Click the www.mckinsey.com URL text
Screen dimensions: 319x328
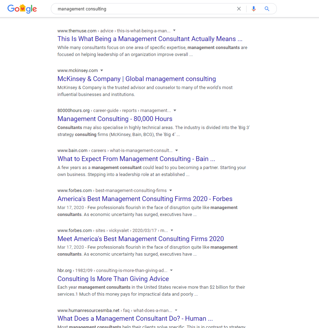pos(78,71)
